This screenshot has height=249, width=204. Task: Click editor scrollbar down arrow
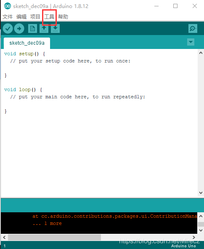(201, 193)
